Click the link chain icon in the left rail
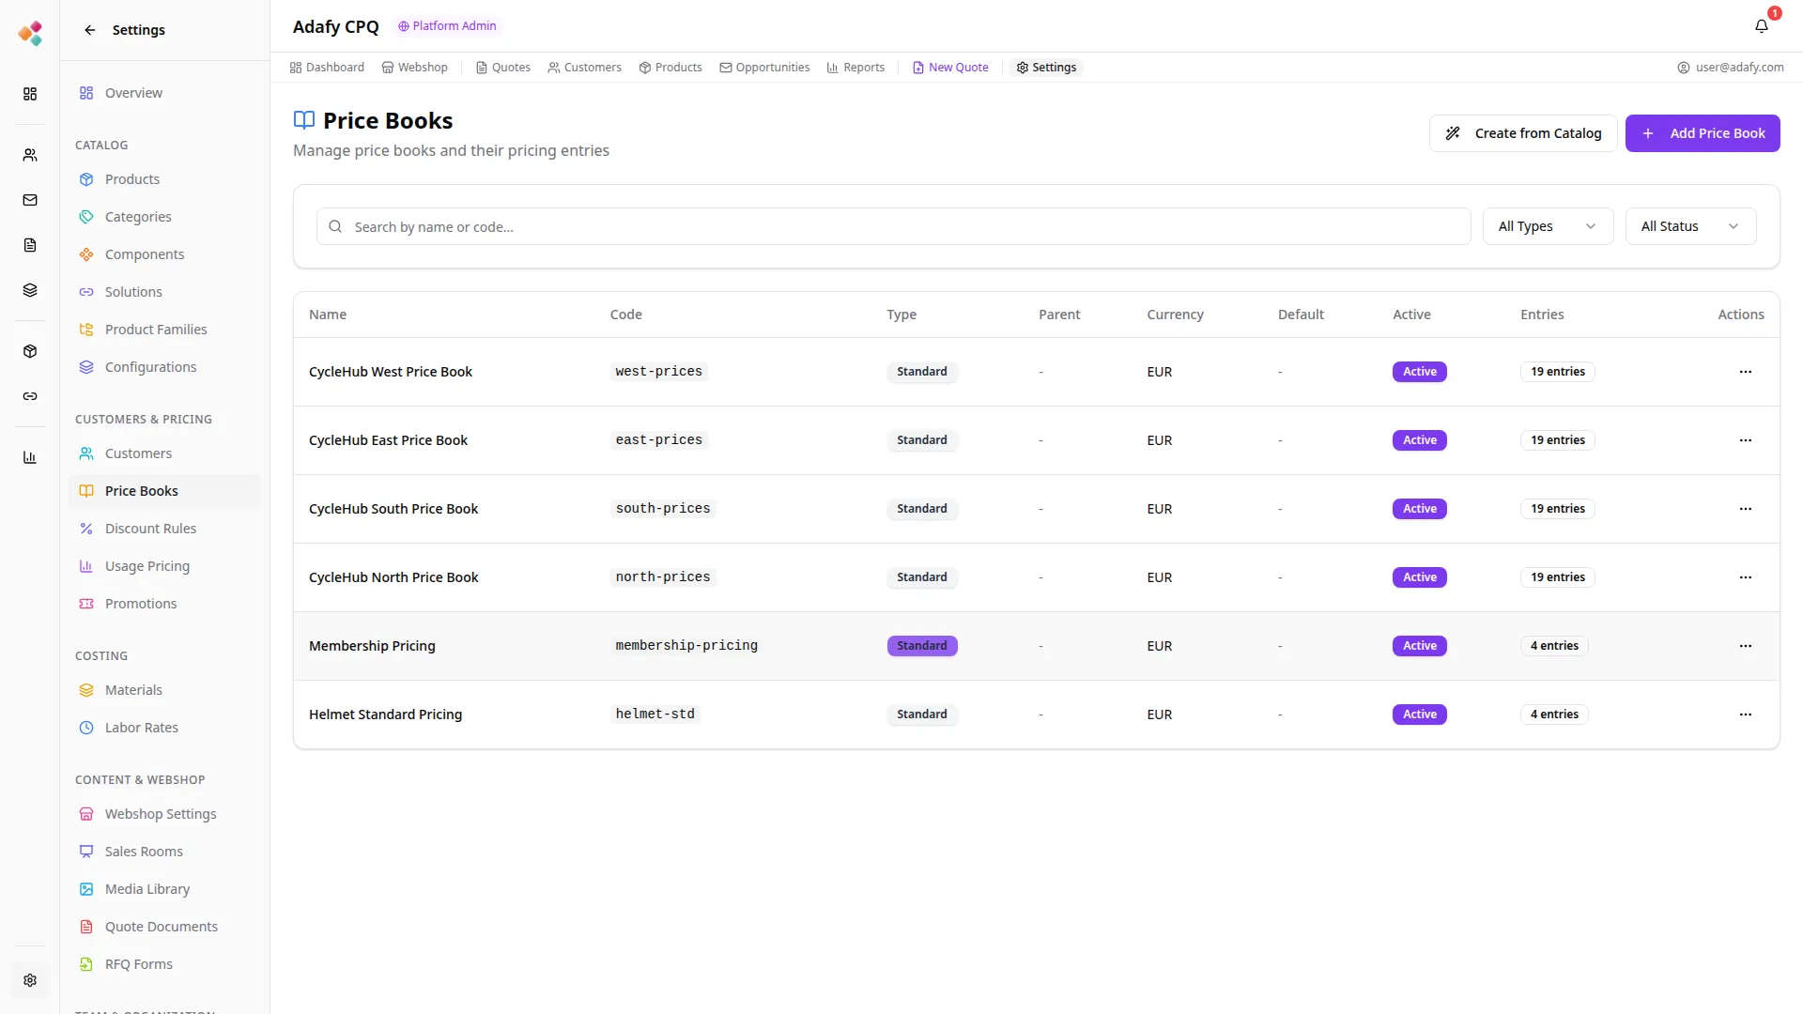 click(30, 396)
